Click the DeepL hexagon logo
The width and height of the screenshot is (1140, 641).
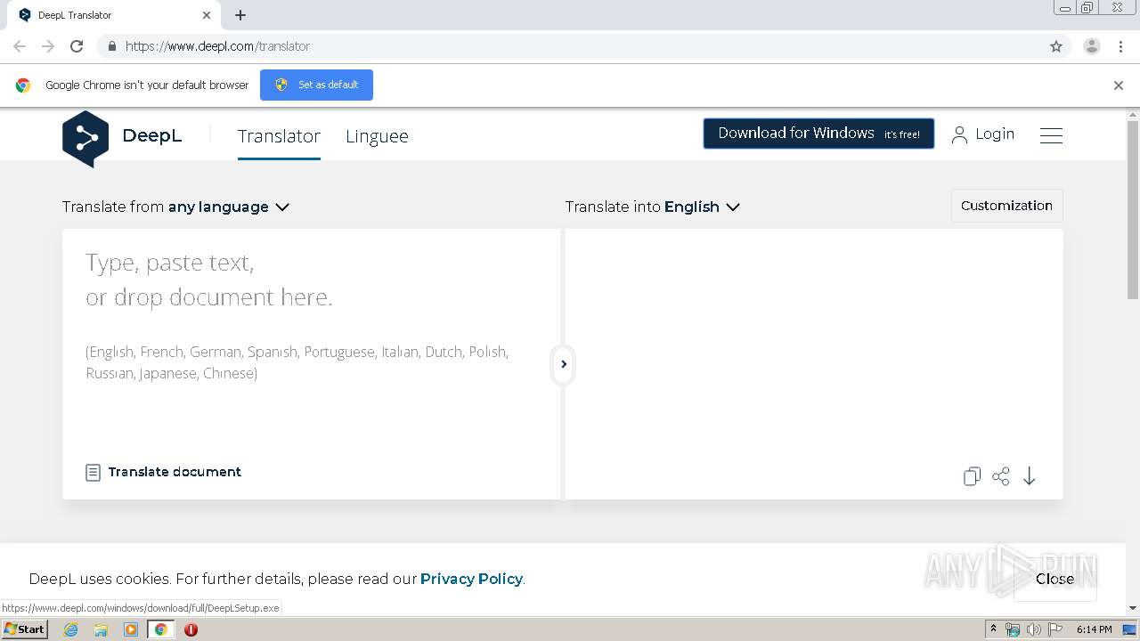point(85,138)
